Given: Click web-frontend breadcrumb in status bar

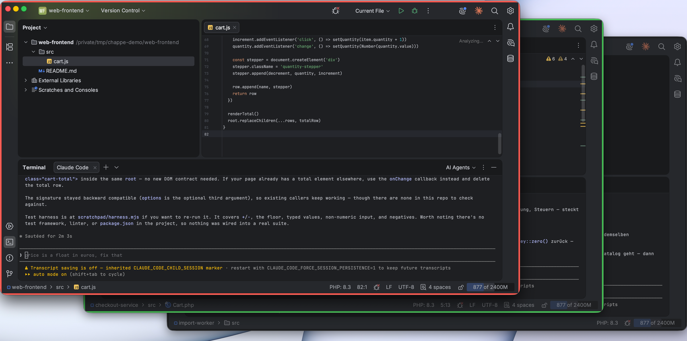Looking at the screenshot, I should [27, 287].
